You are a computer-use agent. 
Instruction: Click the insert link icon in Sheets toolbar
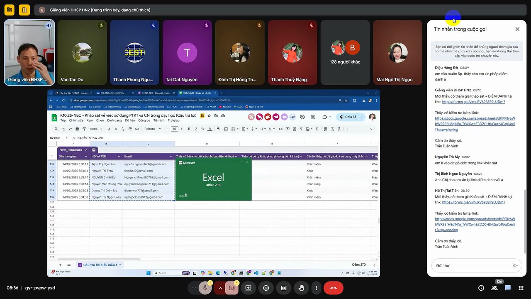[x=280, y=129]
